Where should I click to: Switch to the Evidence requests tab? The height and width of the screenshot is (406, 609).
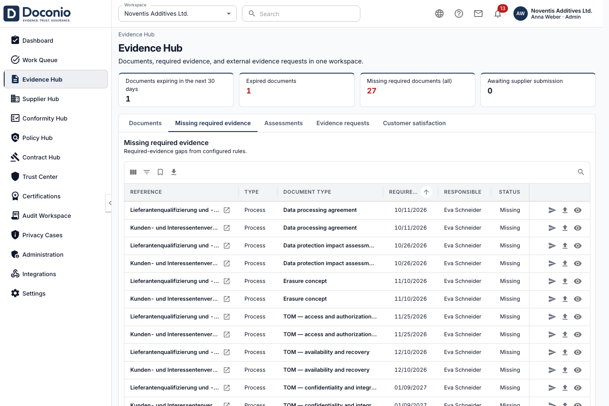343,123
